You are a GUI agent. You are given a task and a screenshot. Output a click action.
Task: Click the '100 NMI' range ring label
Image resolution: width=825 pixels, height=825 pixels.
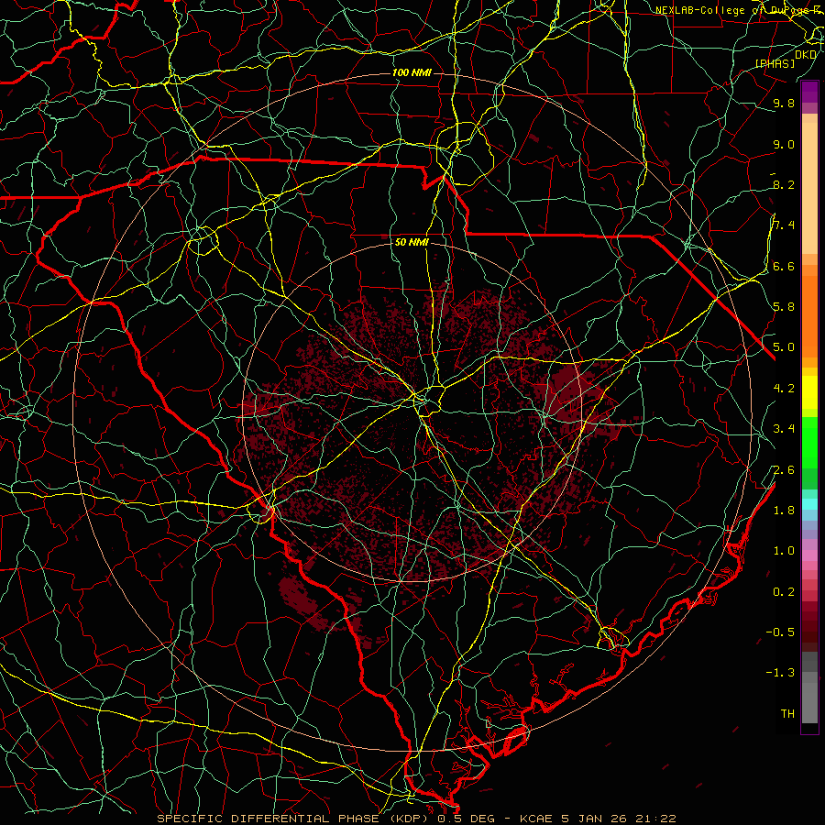tap(412, 72)
